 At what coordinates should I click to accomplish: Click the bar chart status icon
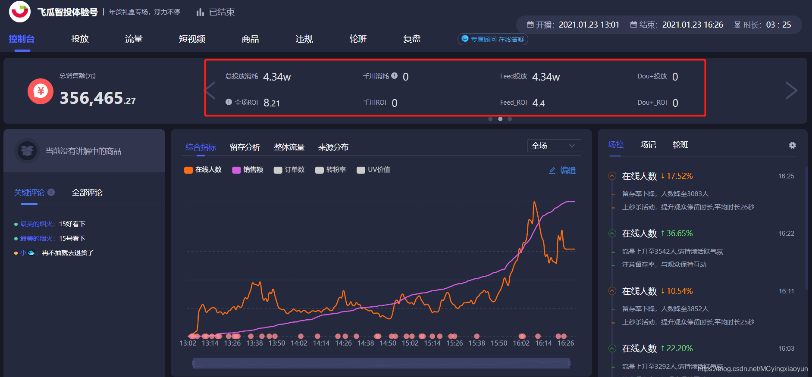(x=200, y=12)
